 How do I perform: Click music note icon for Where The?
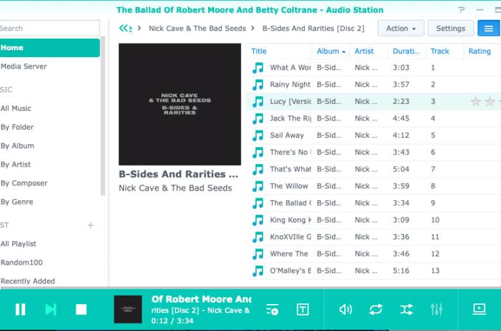258,254
